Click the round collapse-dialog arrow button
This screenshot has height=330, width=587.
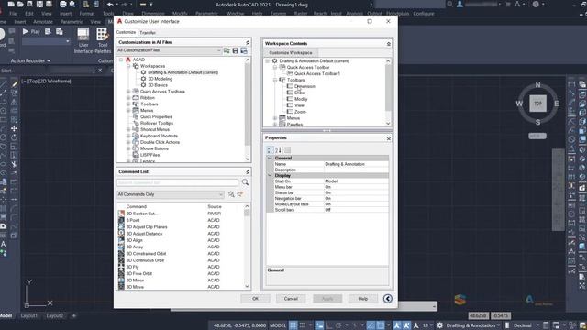pyautogui.click(x=388, y=298)
